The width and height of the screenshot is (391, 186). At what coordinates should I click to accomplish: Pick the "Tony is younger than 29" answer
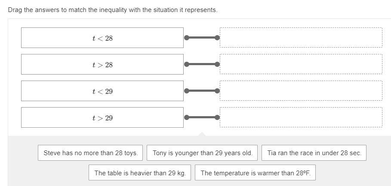pyautogui.click(x=202, y=153)
